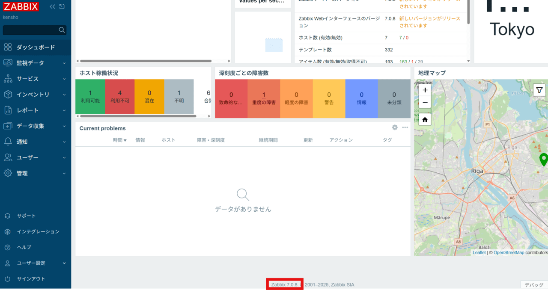Click Zabbix SIA footer link
Viewport: 548px width, 290px height.
coord(342,284)
